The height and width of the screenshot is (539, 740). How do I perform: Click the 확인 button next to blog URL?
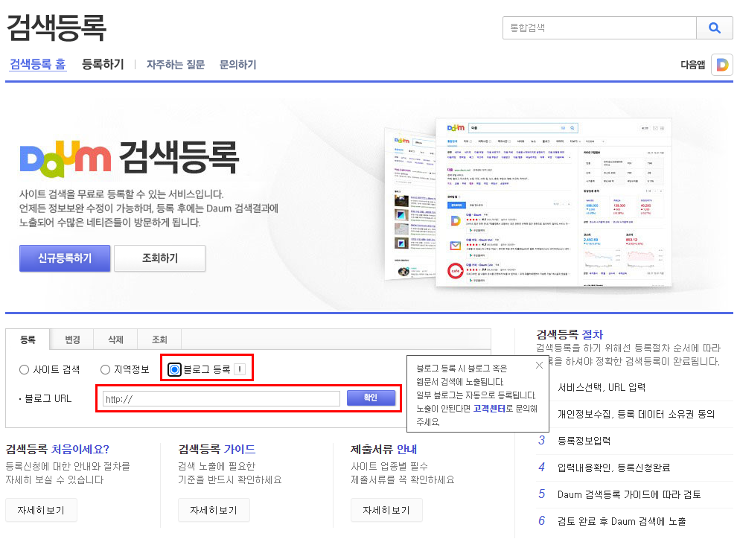coord(371,398)
